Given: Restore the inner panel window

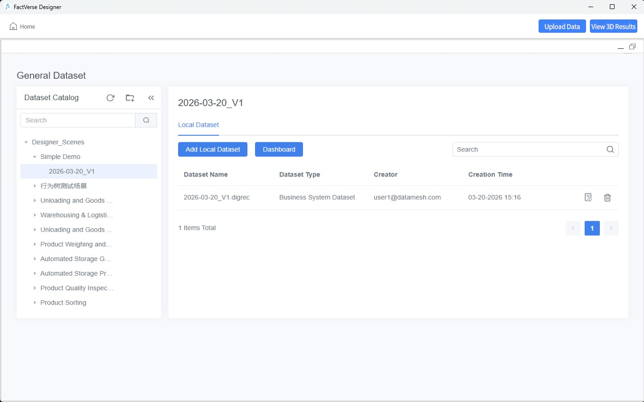Looking at the screenshot, I should (x=632, y=47).
